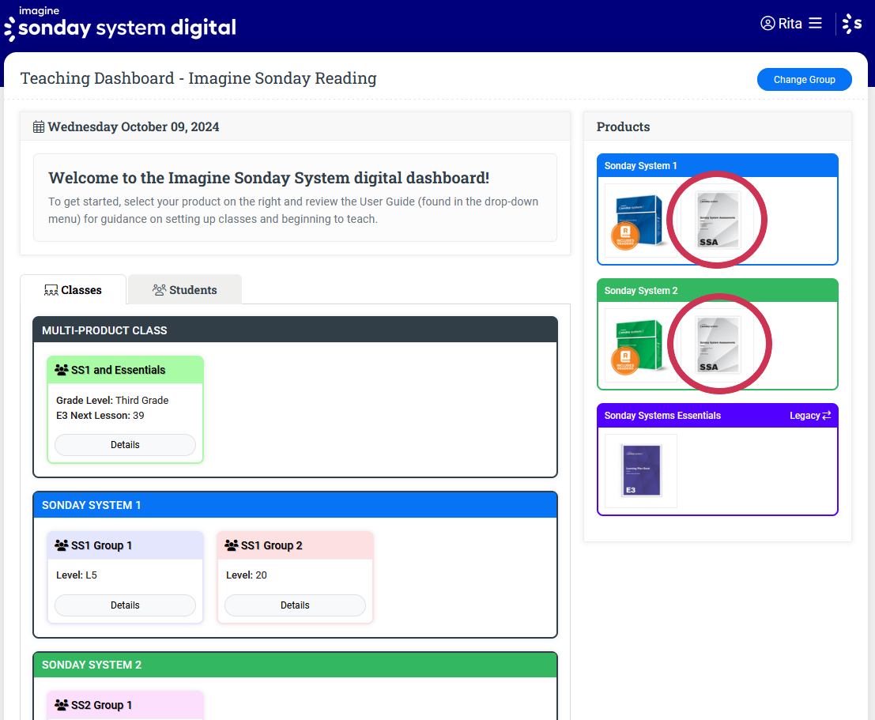This screenshot has width=875, height=720.
Task: Select the Classes tab
Action: click(73, 290)
